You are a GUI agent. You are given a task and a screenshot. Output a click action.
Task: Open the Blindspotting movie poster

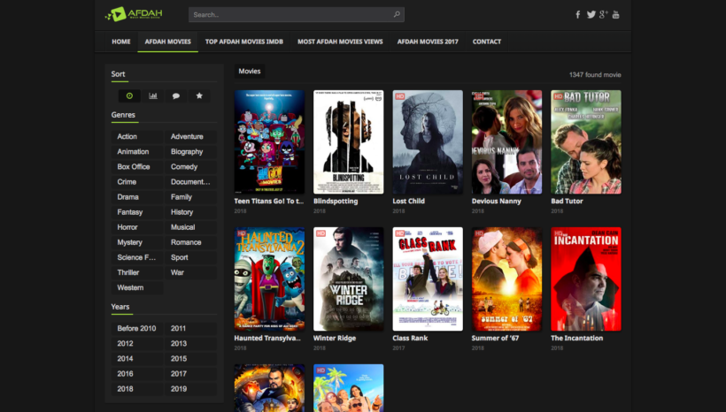pos(348,141)
